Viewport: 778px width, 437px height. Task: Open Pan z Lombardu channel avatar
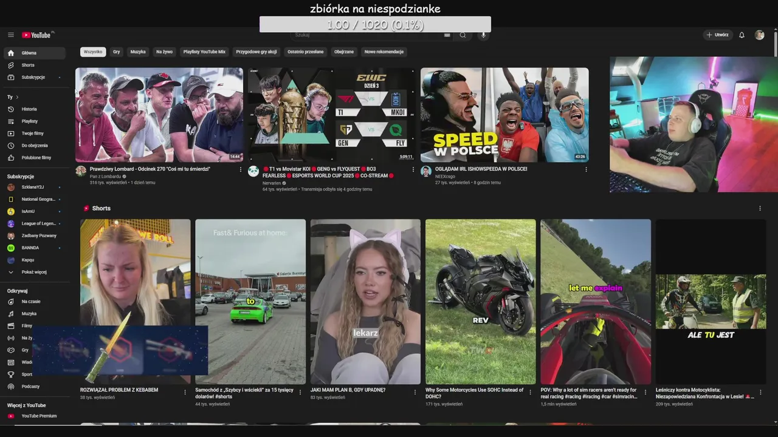click(x=81, y=171)
